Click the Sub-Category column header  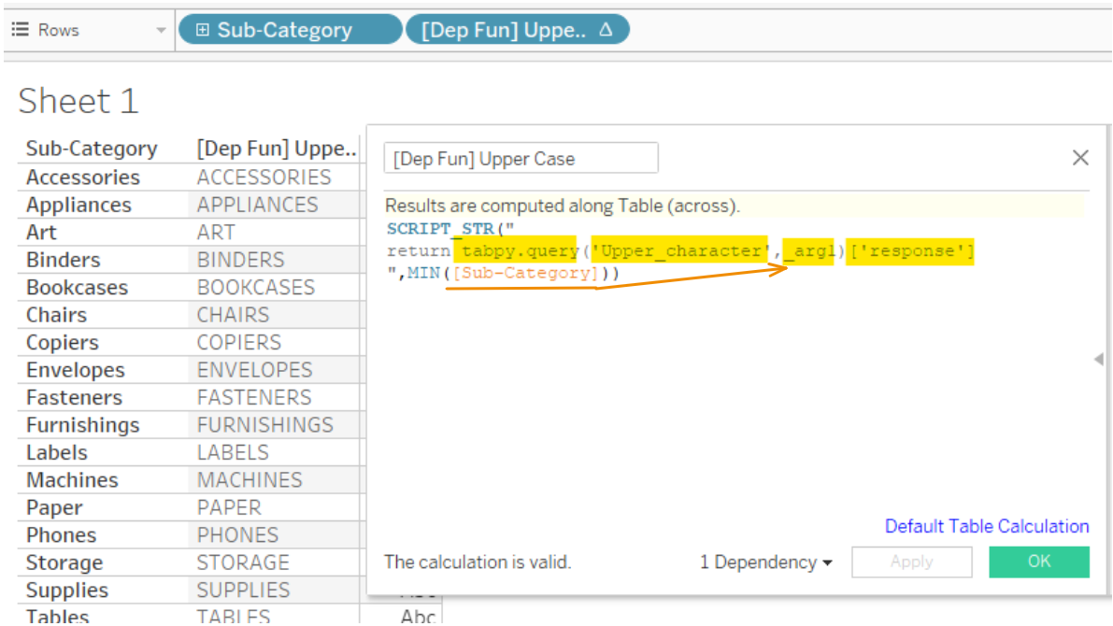(x=92, y=149)
